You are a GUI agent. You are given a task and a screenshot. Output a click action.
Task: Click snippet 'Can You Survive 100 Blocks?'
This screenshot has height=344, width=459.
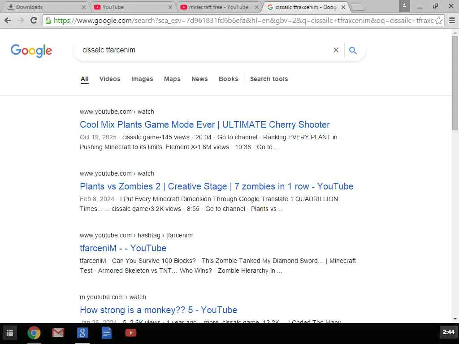click(x=154, y=261)
